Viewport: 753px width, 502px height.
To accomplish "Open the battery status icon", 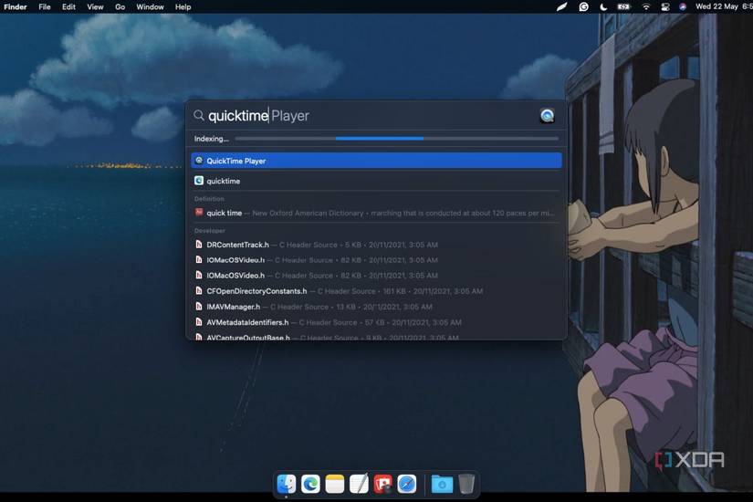I will [x=623, y=6].
